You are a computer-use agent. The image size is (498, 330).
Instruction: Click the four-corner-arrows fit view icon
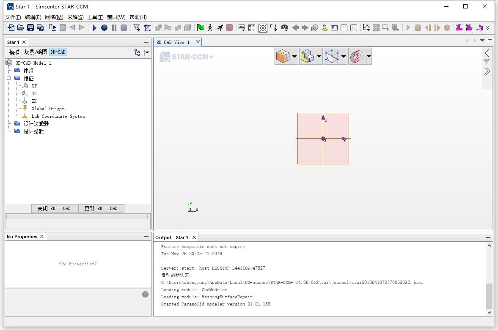coord(252,27)
